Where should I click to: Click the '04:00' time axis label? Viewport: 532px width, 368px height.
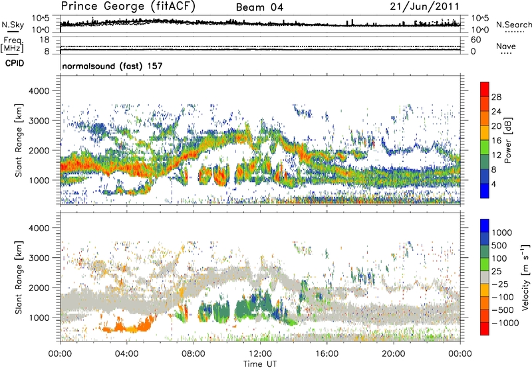point(127,354)
